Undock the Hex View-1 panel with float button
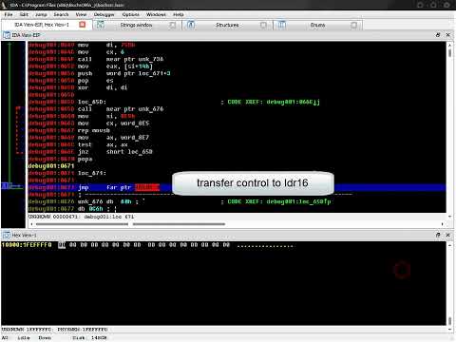The width and height of the screenshot is (456, 342). click(x=438, y=235)
